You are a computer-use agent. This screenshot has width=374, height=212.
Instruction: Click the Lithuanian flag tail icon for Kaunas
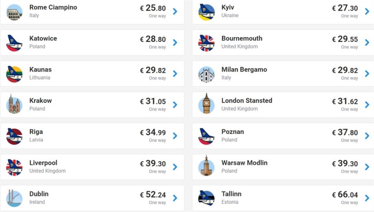point(15,74)
